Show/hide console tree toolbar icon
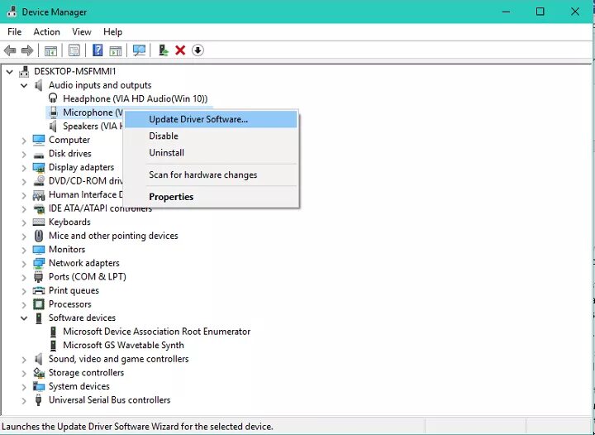 pos(50,50)
